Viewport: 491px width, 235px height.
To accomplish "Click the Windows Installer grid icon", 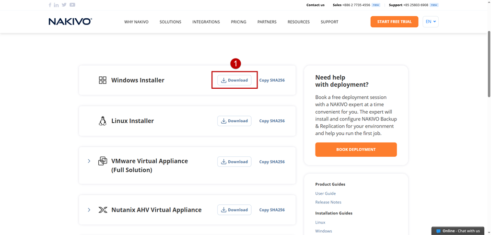I will [103, 80].
